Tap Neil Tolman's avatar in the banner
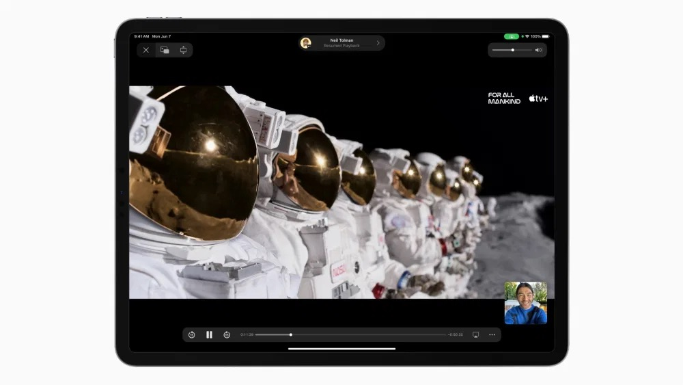The width and height of the screenshot is (683, 385). click(306, 43)
